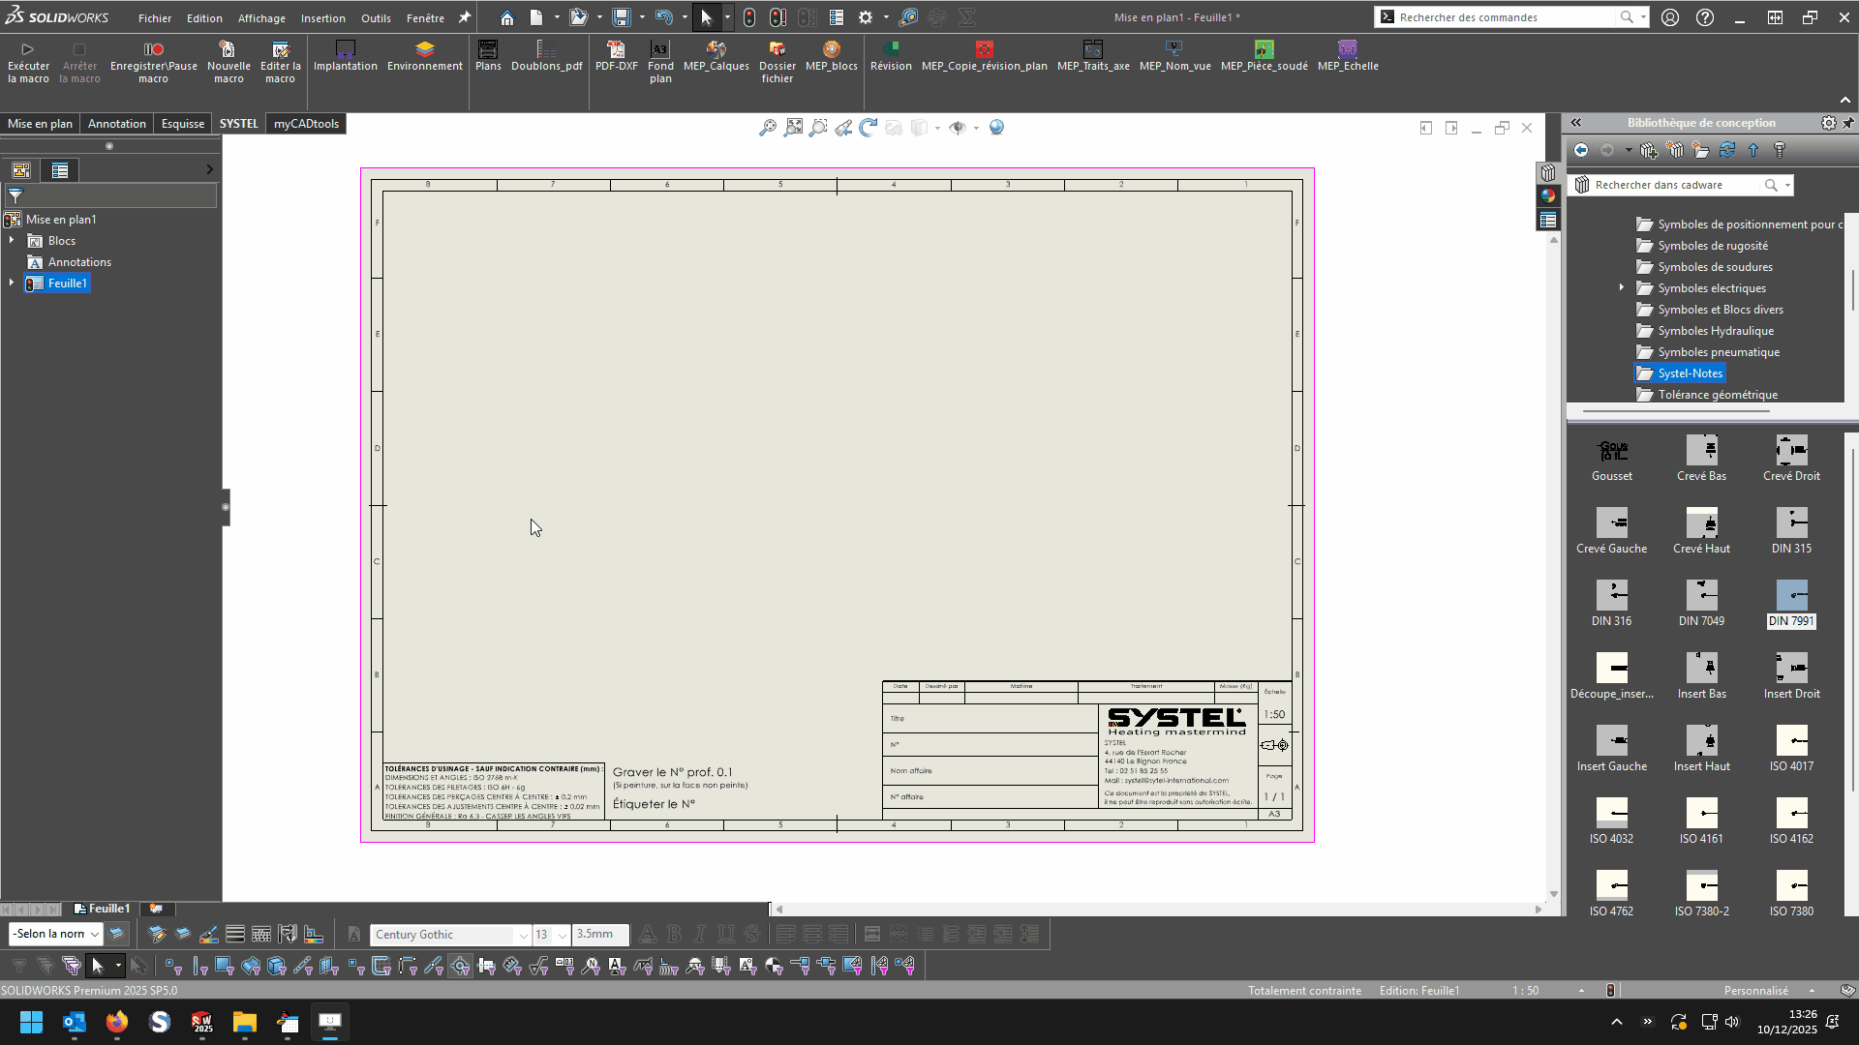
Task: Switch to the myCADtools tab
Action: 306,124
